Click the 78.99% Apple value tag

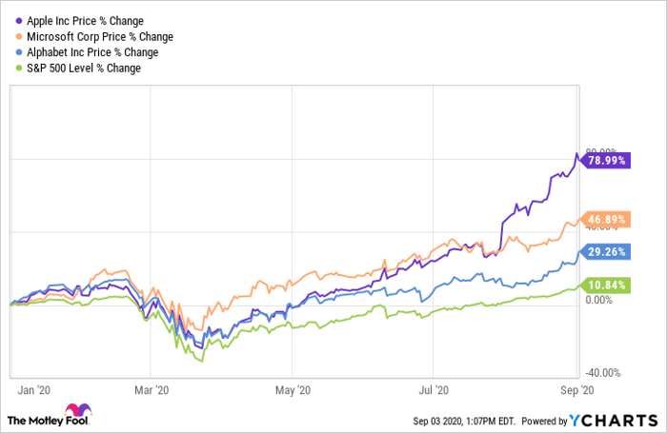click(x=602, y=161)
